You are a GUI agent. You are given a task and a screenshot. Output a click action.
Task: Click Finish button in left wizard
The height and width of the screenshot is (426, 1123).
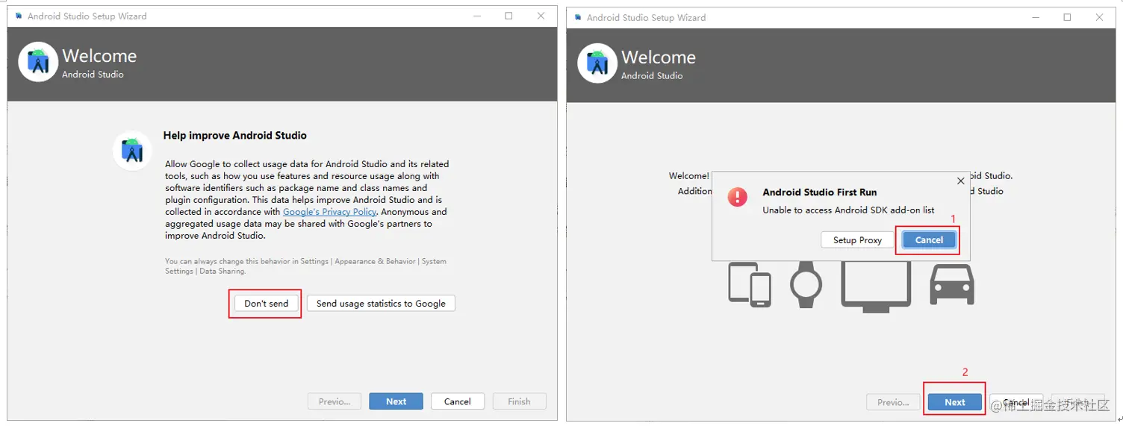(x=519, y=401)
